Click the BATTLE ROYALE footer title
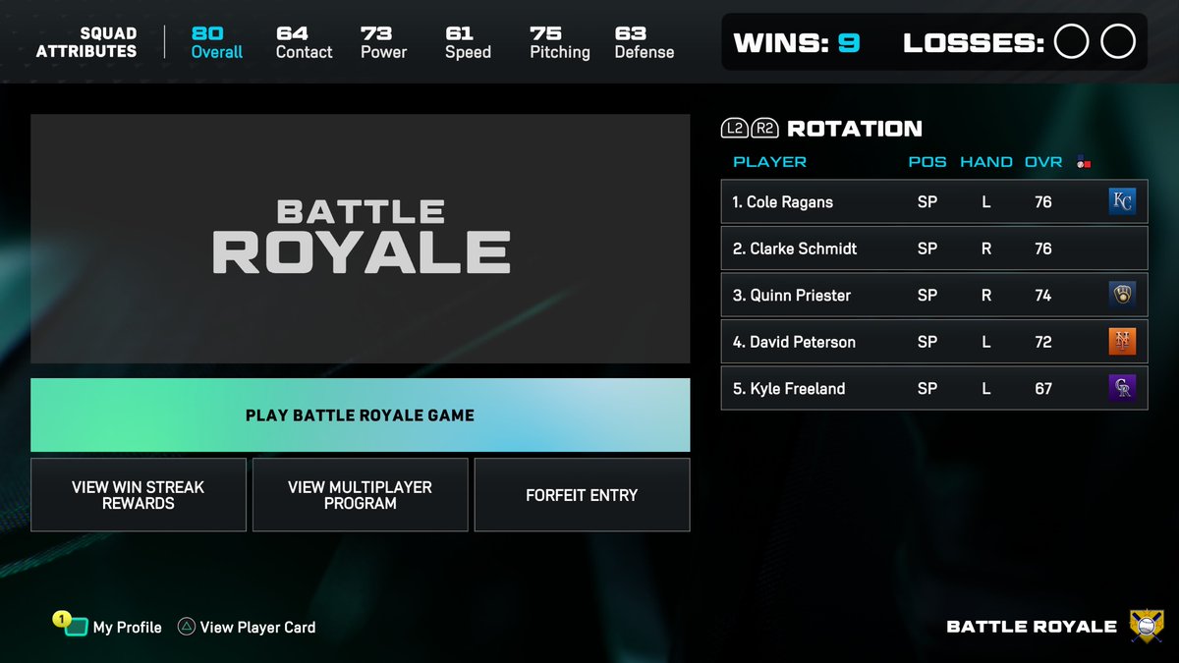The width and height of the screenshot is (1179, 663). click(1032, 627)
